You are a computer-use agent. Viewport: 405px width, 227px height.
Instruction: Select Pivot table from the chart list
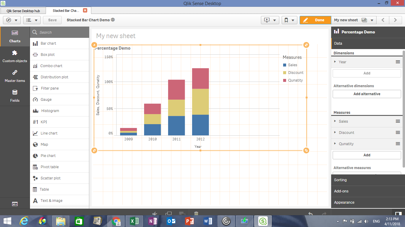point(59,167)
